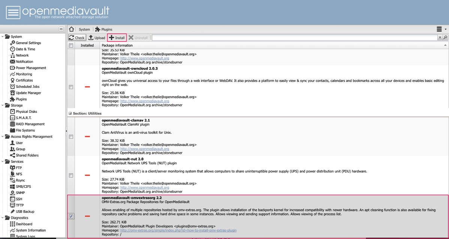Image resolution: width=449 pixels, height=239 pixels.
Task: Open the Dashboard grid icon
Action: pos(12,224)
